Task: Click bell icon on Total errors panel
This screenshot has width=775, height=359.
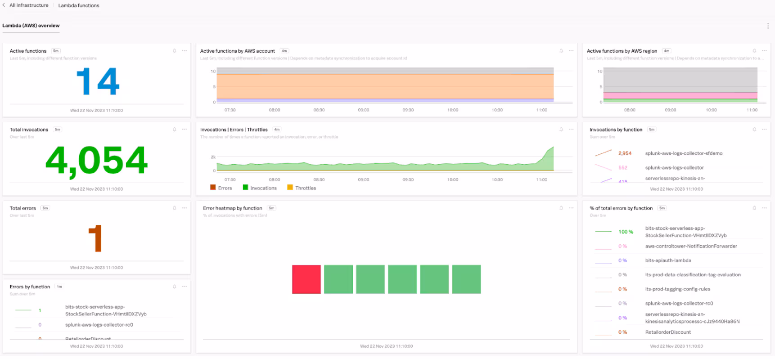Action: [175, 208]
